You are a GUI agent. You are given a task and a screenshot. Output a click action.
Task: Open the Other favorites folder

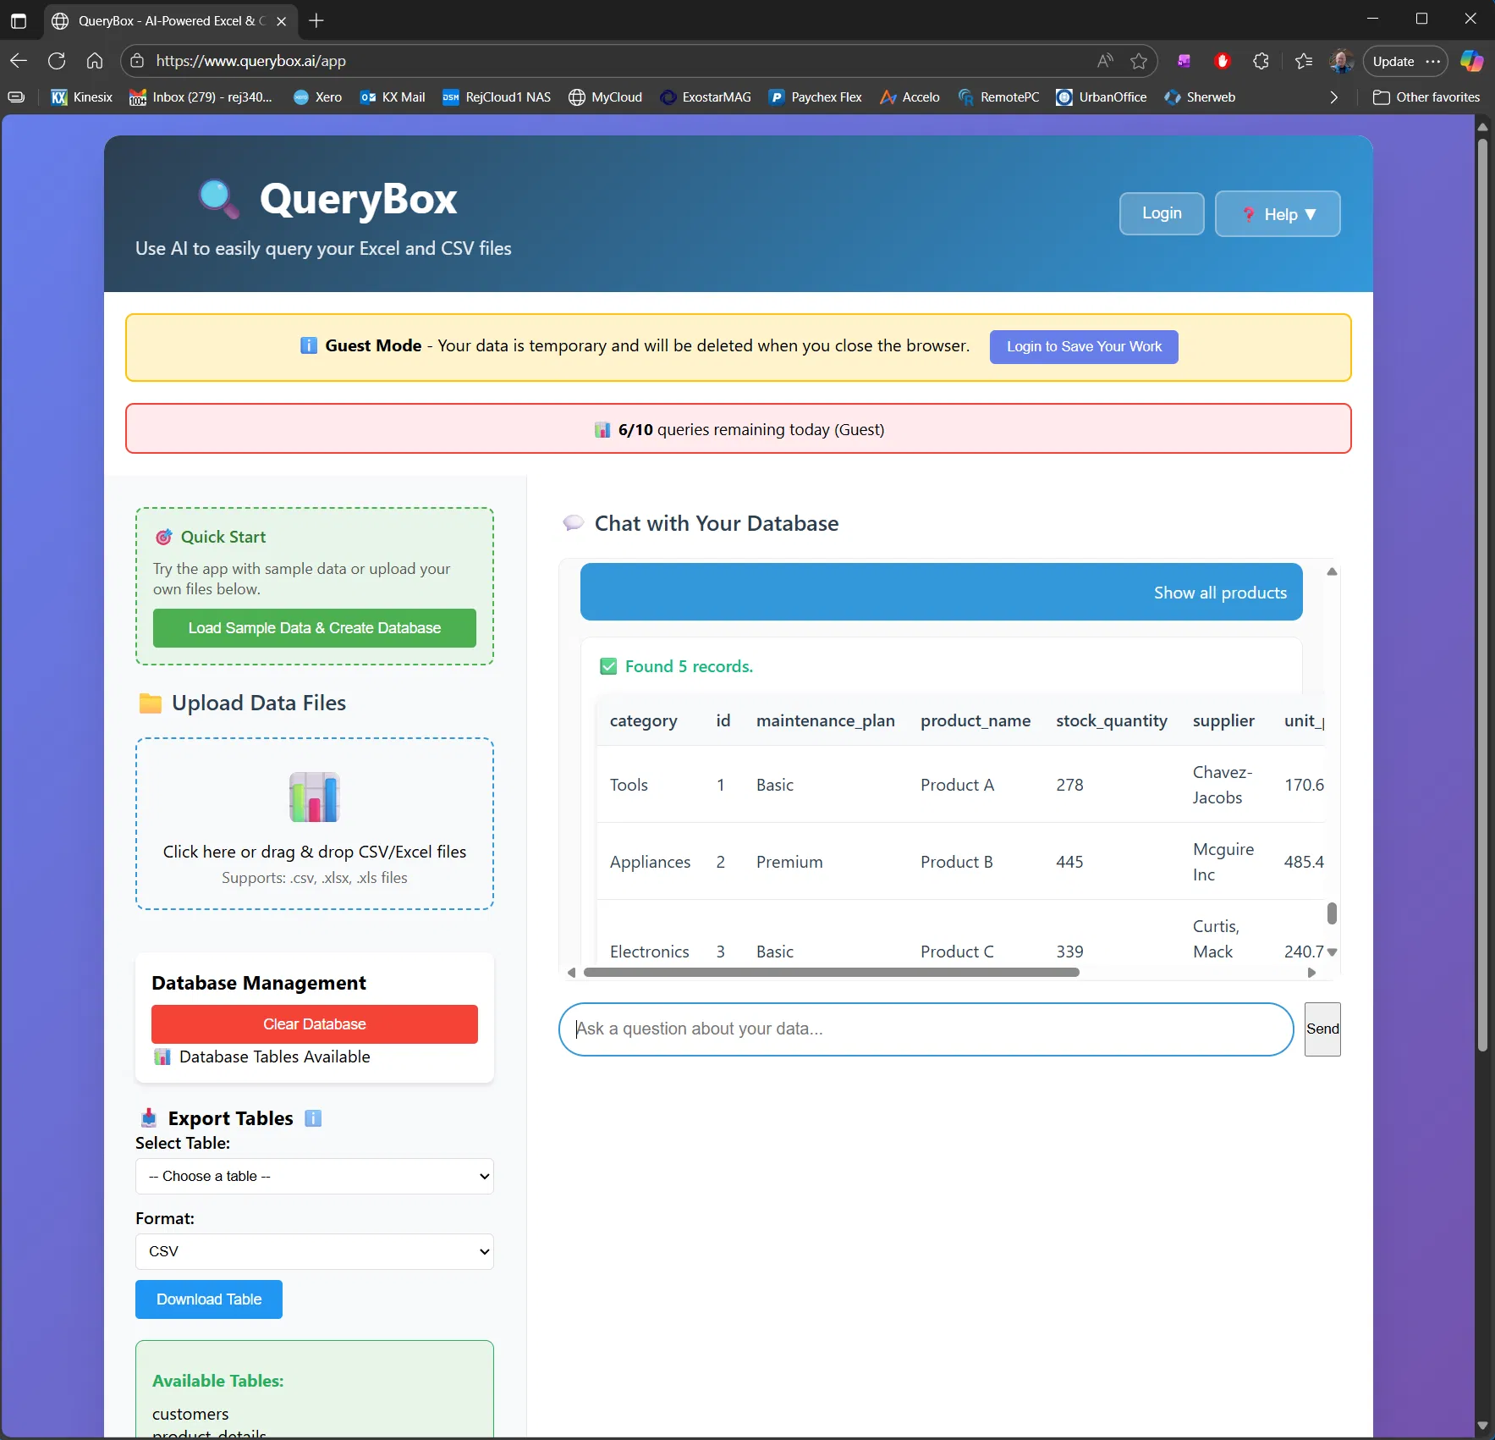click(1426, 97)
